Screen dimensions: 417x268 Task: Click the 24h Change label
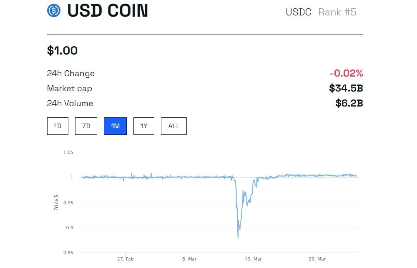[x=71, y=73]
